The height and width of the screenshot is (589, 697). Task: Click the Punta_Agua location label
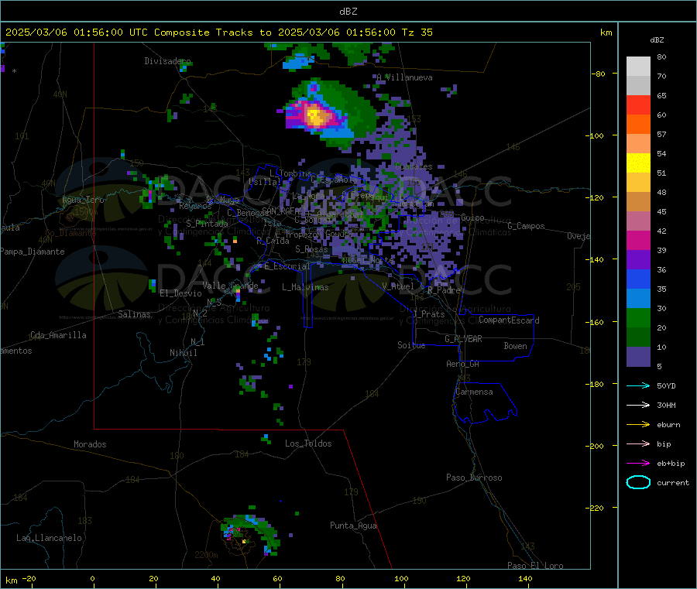tap(353, 526)
